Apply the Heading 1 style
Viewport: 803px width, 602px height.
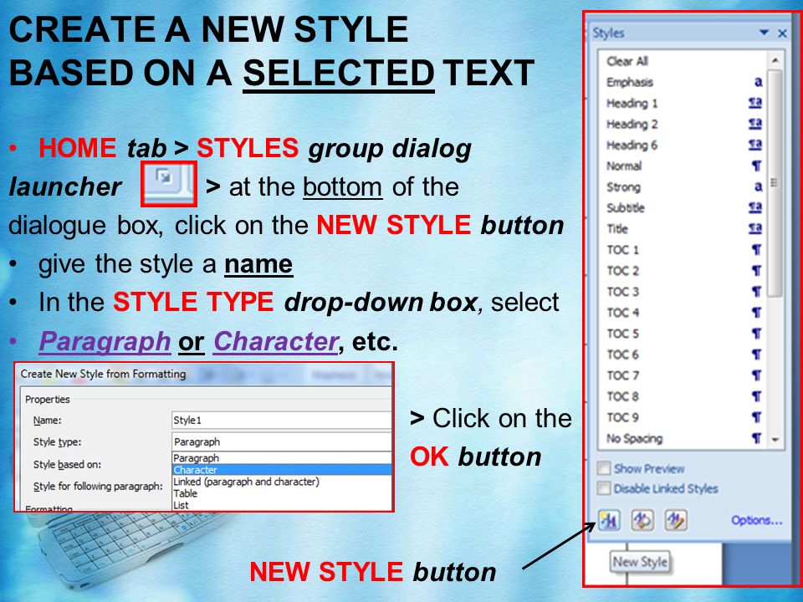(684, 103)
